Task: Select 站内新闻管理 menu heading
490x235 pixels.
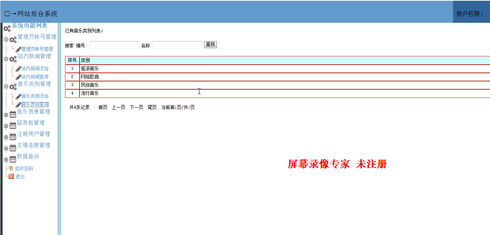Action: [x=34, y=56]
